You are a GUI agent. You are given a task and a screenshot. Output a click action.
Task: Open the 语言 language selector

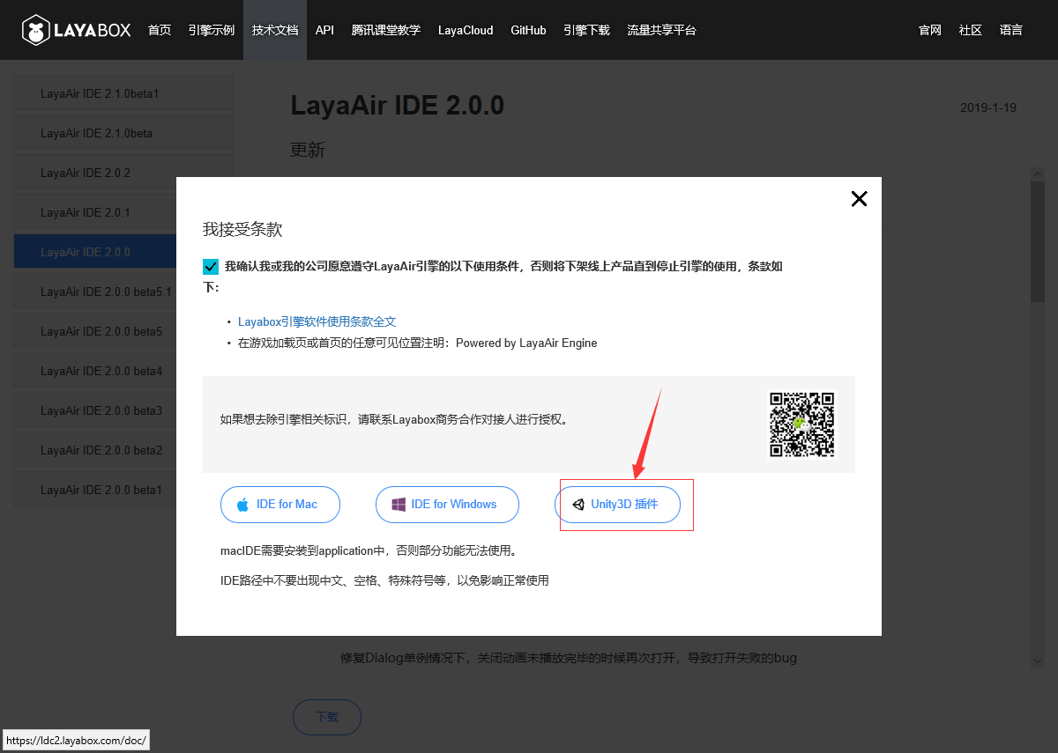(x=1010, y=30)
